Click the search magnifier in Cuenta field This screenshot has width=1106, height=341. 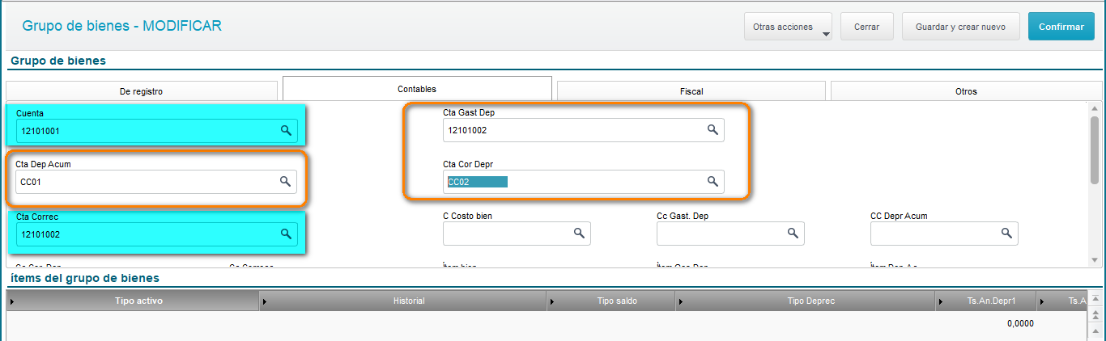coord(286,130)
